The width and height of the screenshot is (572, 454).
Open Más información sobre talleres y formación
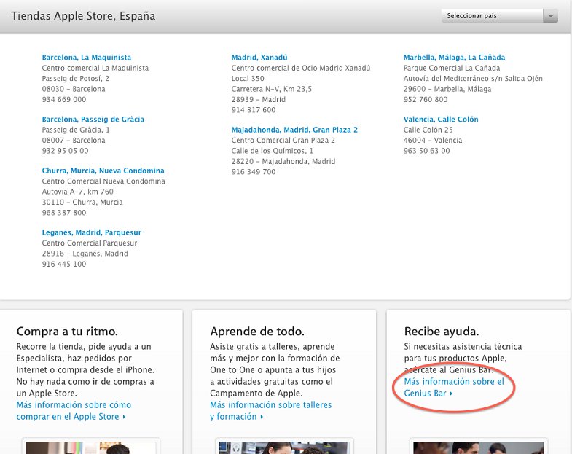click(x=270, y=411)
